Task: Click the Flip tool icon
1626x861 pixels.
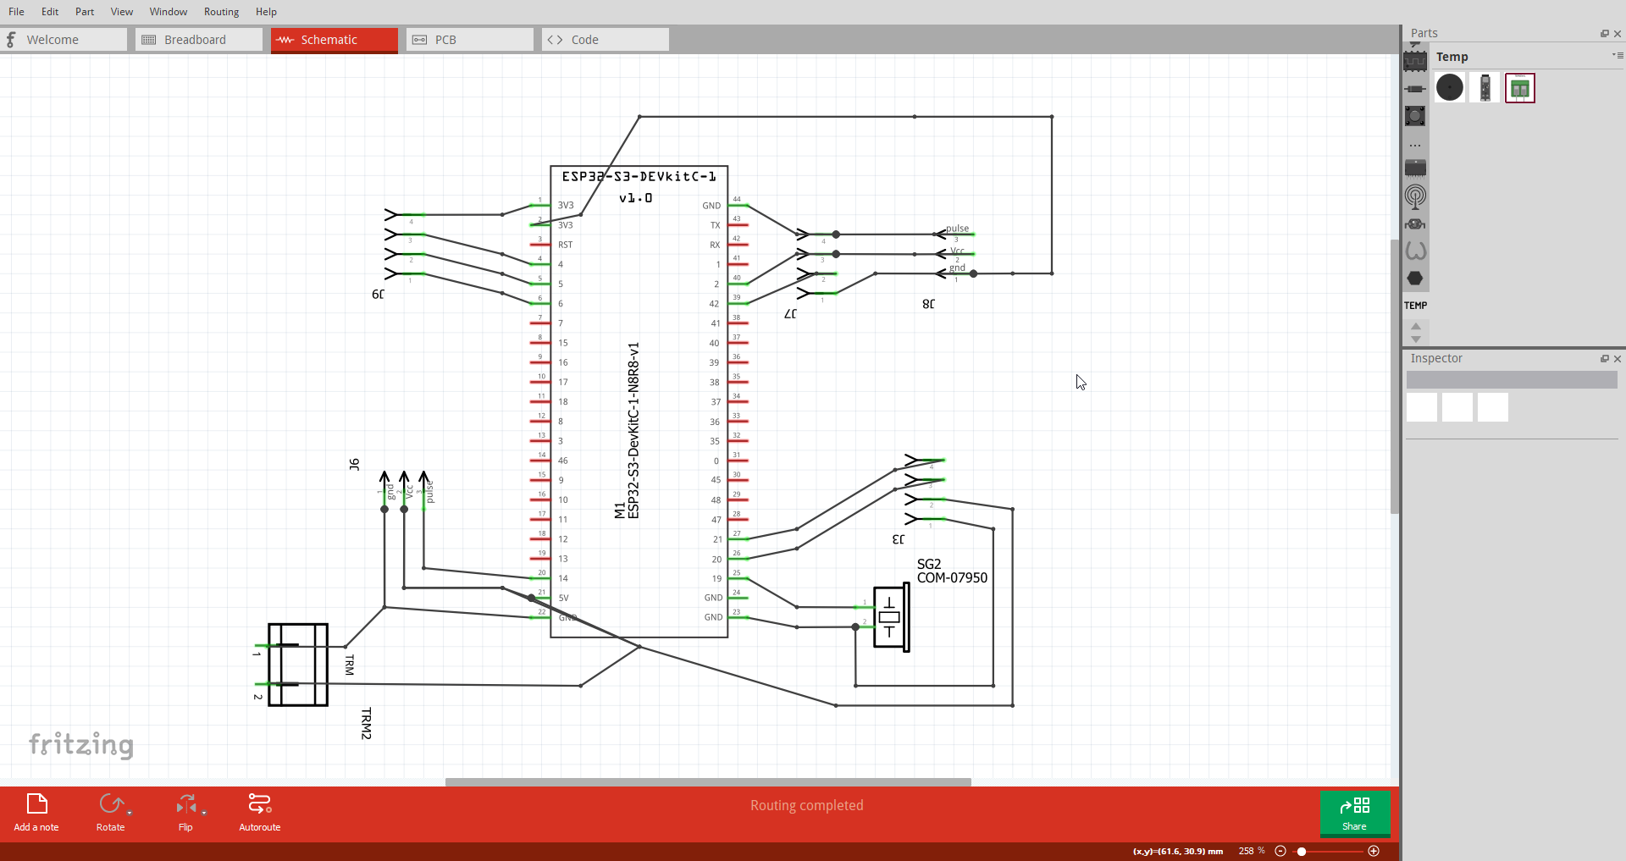Action: point(185,803)
